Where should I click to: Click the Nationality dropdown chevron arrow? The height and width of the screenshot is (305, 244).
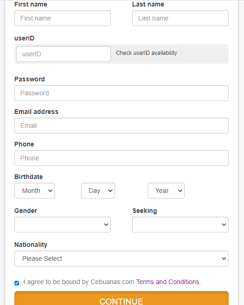pos(224,259)
